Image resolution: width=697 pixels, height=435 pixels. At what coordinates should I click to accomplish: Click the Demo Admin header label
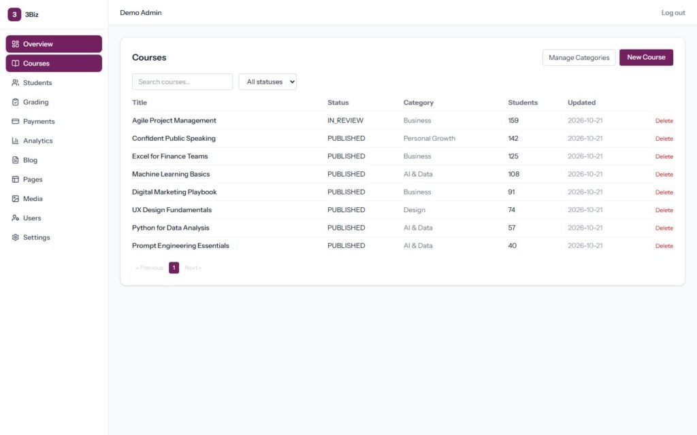tap(140, 12)
